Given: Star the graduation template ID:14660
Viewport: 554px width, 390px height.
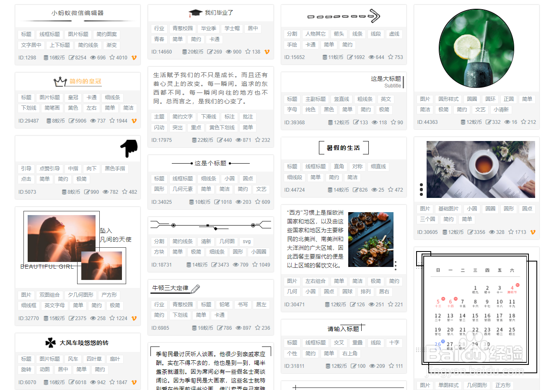Looking at the screenshot, I should point(248,51).
